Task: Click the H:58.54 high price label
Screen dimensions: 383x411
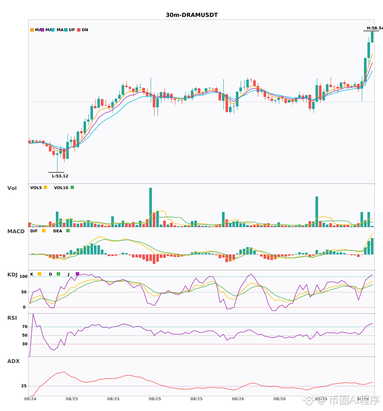Action: coord(375,28)
